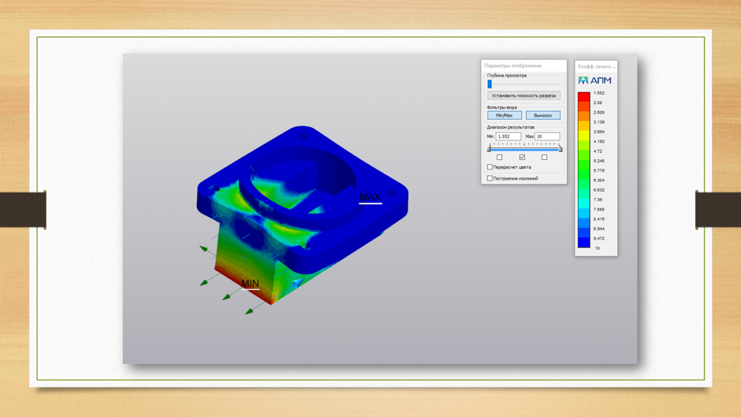Click the Параметры отображения panel title
741x417 pixels.
coord(513,66)
